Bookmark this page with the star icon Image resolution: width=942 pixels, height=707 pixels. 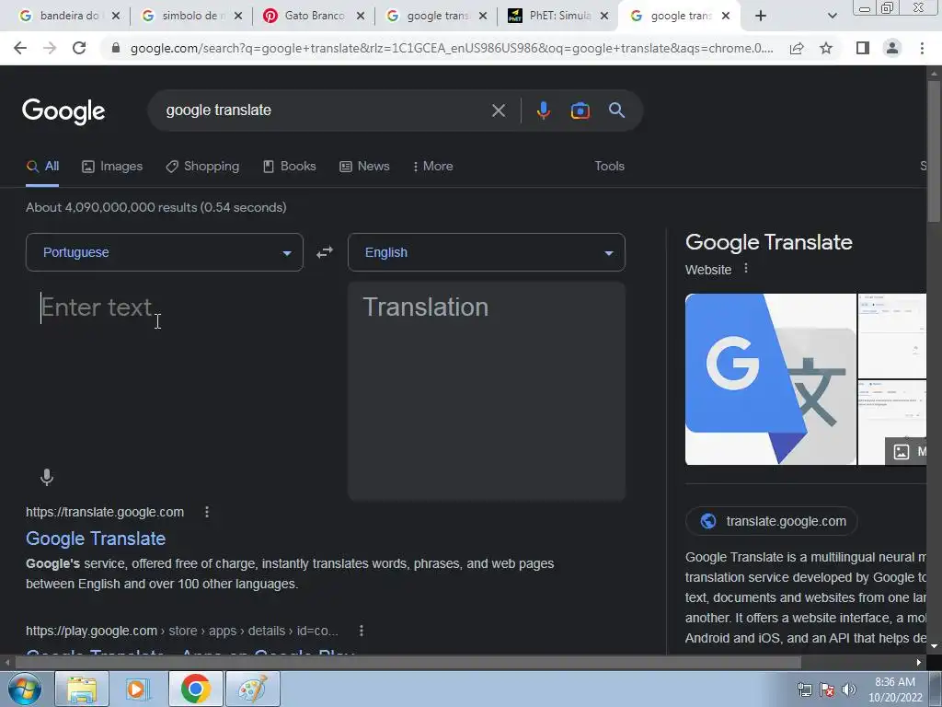click(x=826, y=48)
